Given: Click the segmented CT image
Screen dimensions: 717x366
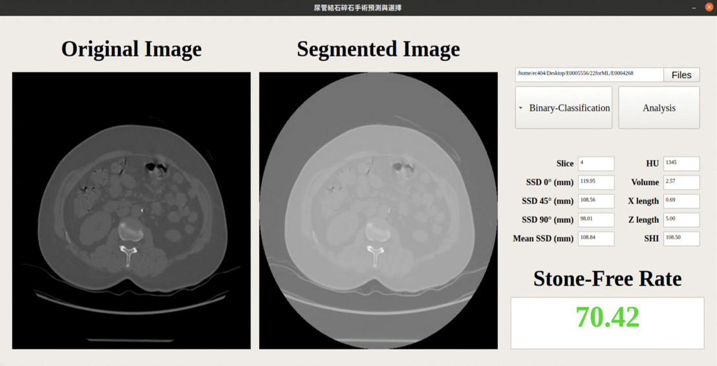Looking at the screenshot, I should coord(378,210).
